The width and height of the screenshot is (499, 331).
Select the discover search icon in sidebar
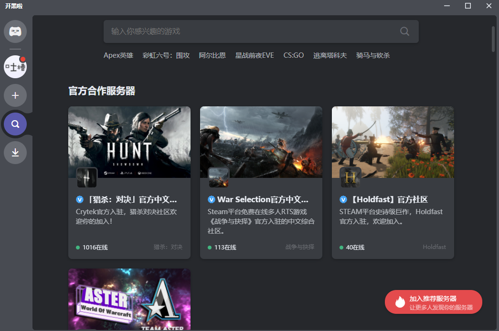click(x=15, y=124)
